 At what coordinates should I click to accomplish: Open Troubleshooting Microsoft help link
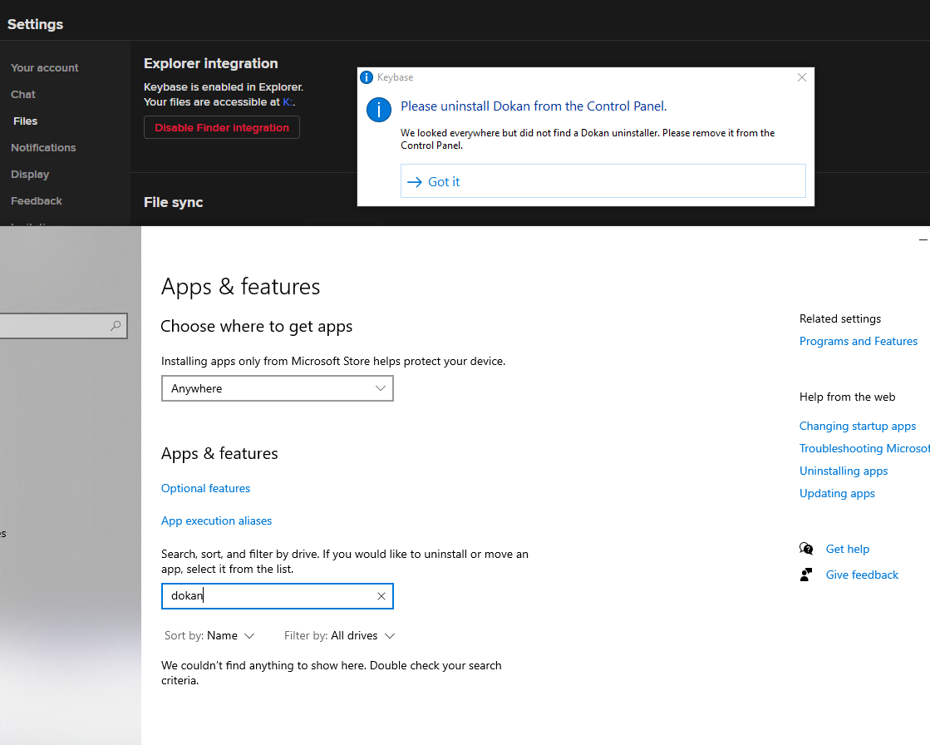(x=864, y=448)
